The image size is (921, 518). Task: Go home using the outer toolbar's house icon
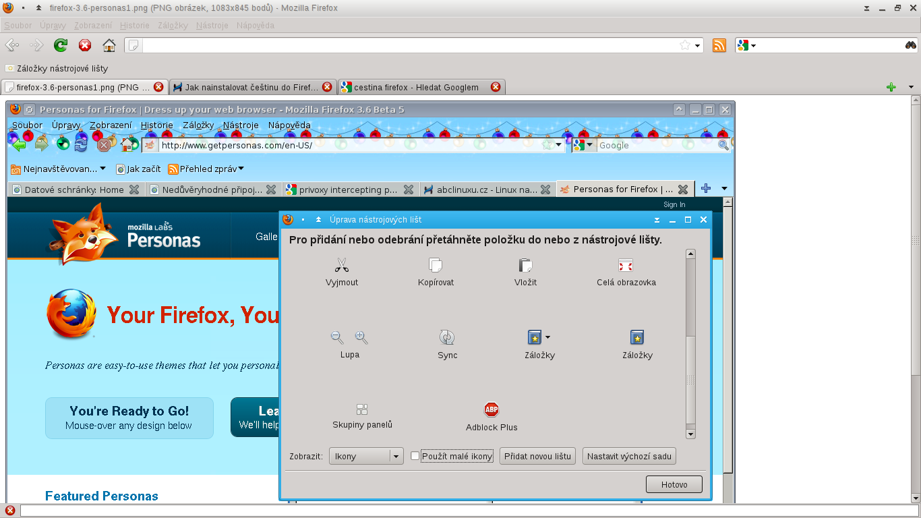(109, 45)
